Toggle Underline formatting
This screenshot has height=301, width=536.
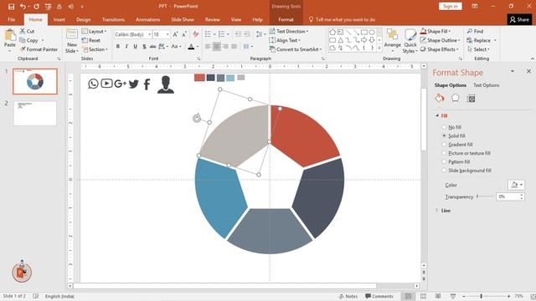coord(136,47)
